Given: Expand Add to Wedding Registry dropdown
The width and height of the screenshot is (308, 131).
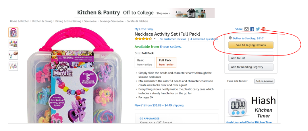Looking at the screenshot, I should coord(251,67).
